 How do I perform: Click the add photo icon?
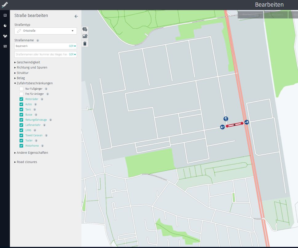coord(85,36)
